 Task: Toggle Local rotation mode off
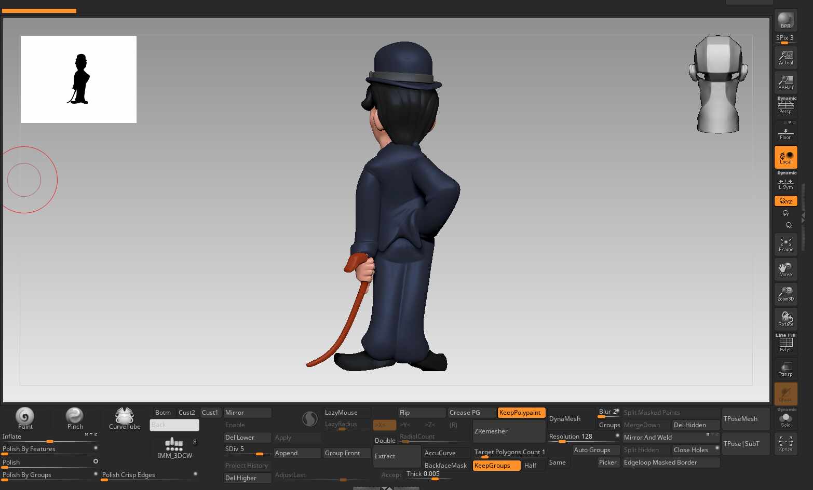click(x=785, y=157)
